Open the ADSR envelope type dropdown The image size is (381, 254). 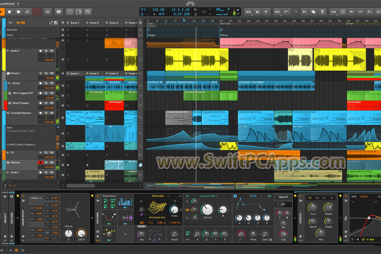pos(255,196)
